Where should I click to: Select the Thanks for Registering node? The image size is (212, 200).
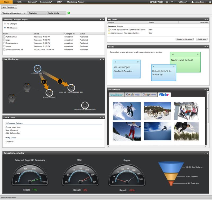[85, 105]
